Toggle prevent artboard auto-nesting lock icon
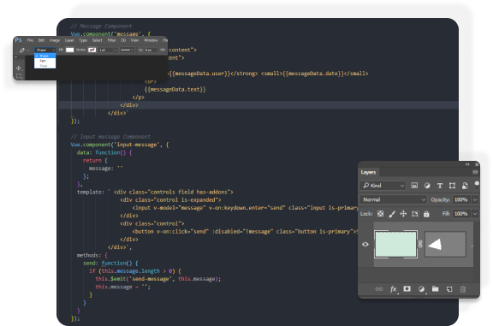493x326 pixels. click(x=415, y=214)
